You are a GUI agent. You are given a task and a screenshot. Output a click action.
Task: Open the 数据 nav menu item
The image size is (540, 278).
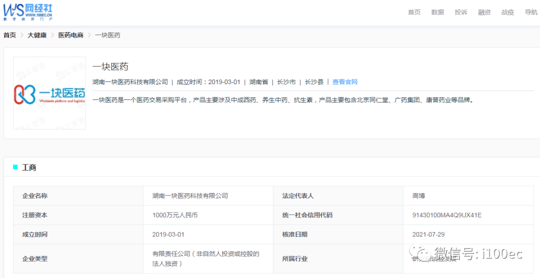[x=437, y=12]
